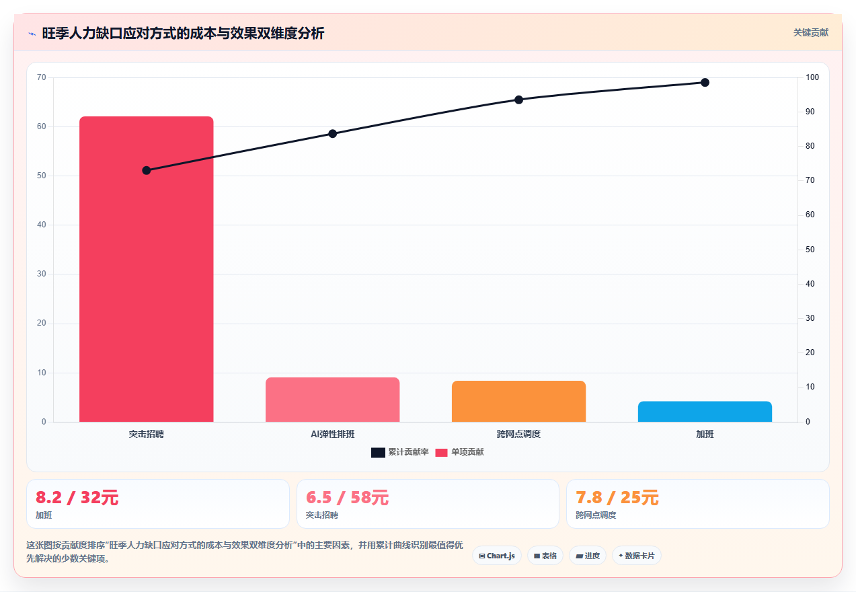The height and width of the screenshot is (592, 856).
Task: Click the icon in the Chart.js tag
Action: coord(482,556)
